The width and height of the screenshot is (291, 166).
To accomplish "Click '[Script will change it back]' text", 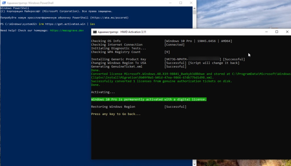I will (x=214, y=63).
